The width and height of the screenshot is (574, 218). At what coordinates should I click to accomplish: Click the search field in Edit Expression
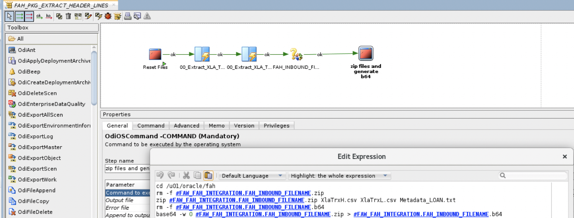[533, 175]
